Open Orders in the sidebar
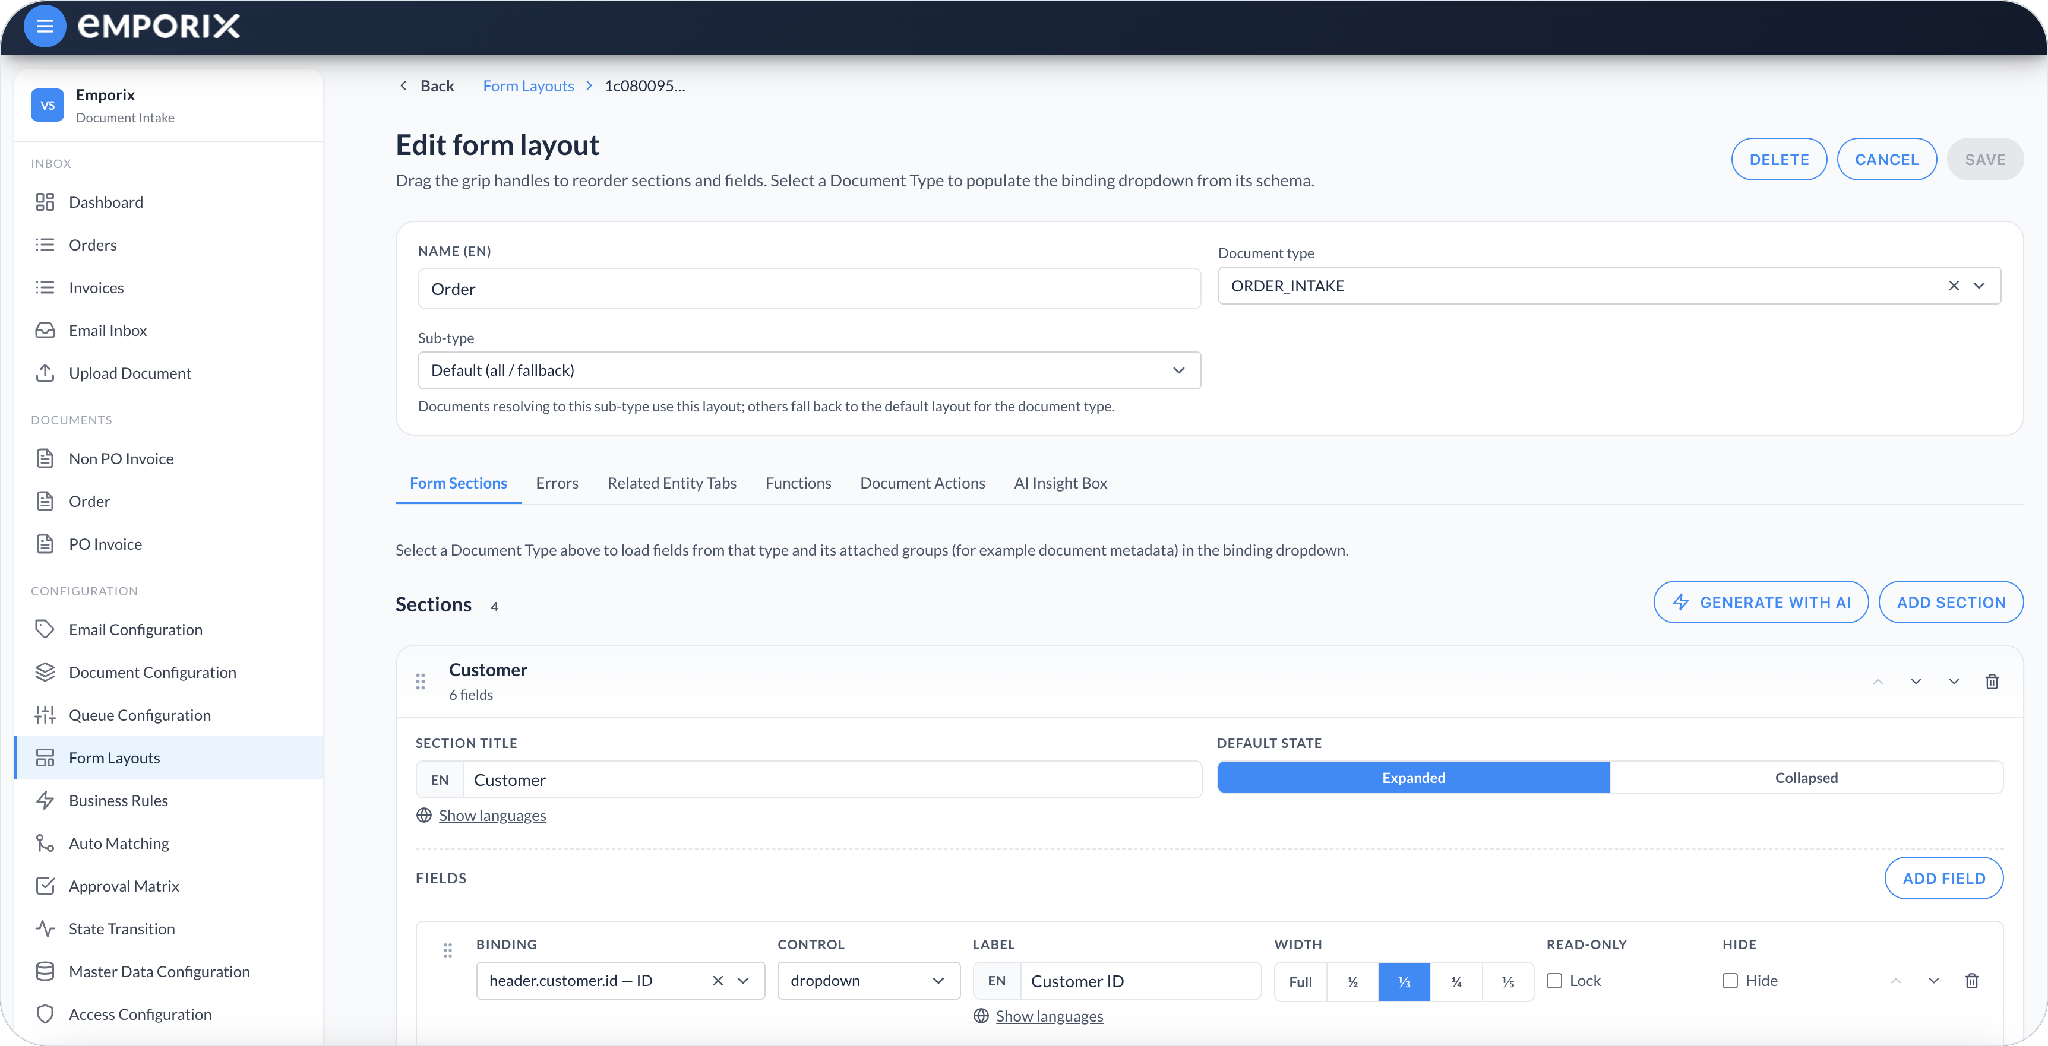Image resolution: width=2048 pixels, height=1046 pixels. 169,244
